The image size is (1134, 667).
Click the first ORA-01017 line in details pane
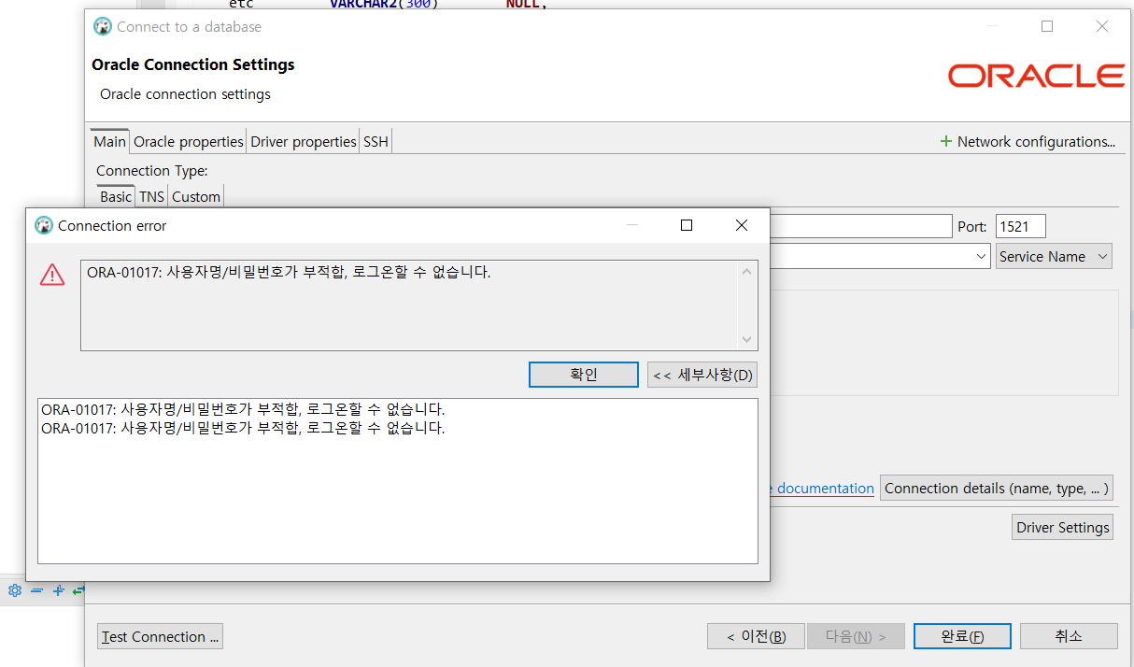click(243, 409)
